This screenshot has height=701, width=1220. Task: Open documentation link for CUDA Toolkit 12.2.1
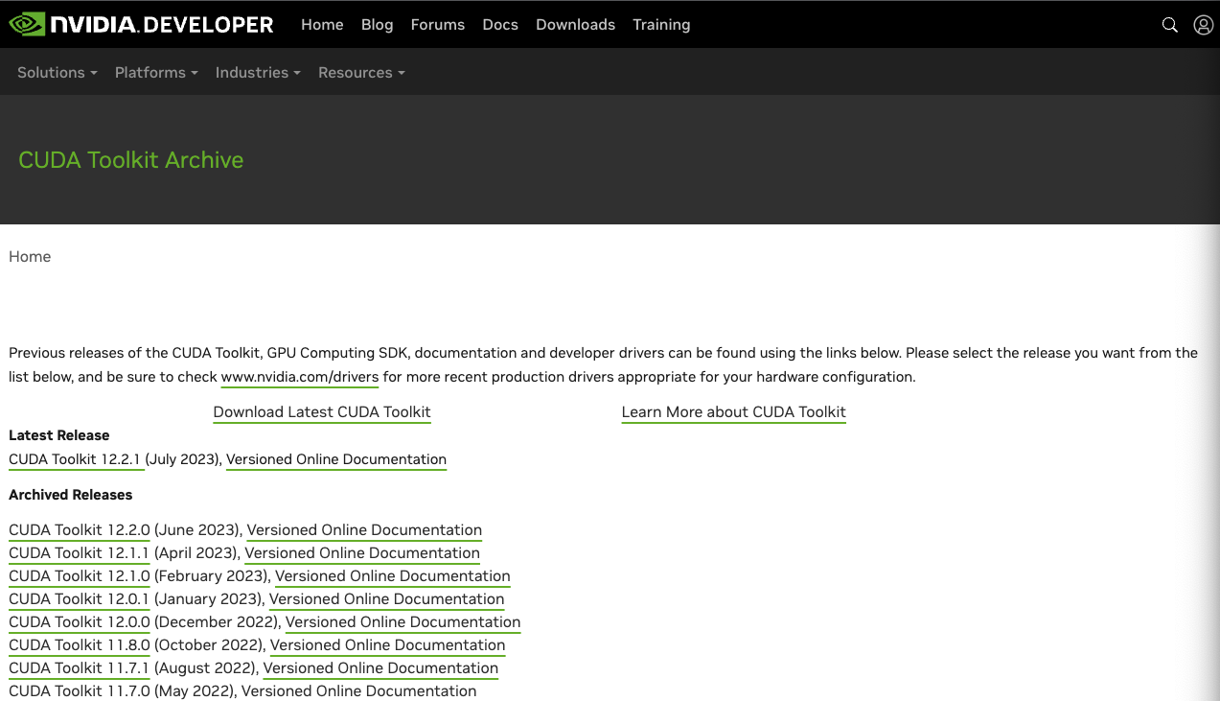pos(336,459)
